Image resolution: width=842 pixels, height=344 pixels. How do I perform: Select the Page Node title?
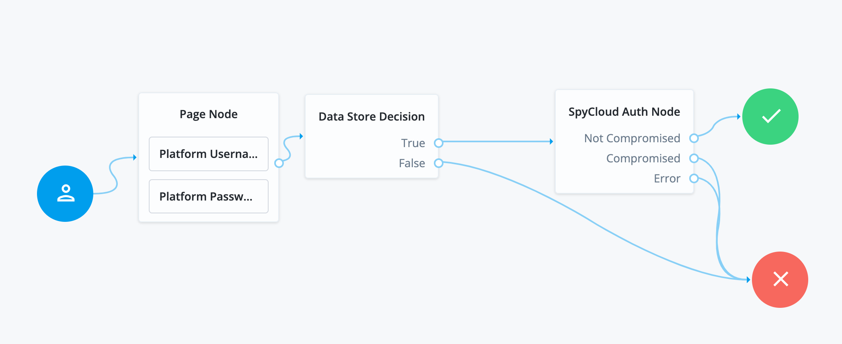pos(208,114)
